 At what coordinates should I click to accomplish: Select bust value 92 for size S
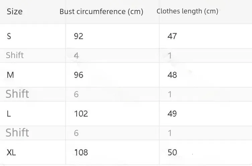pos(79,36)
